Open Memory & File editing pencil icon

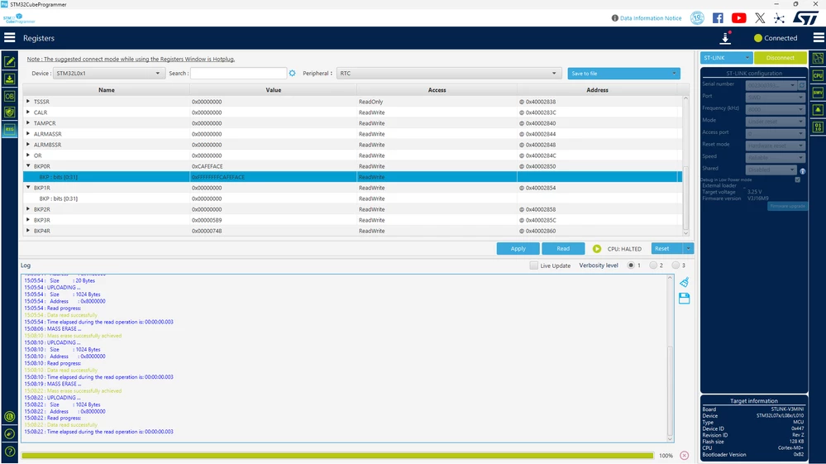(x=9, y=62)
